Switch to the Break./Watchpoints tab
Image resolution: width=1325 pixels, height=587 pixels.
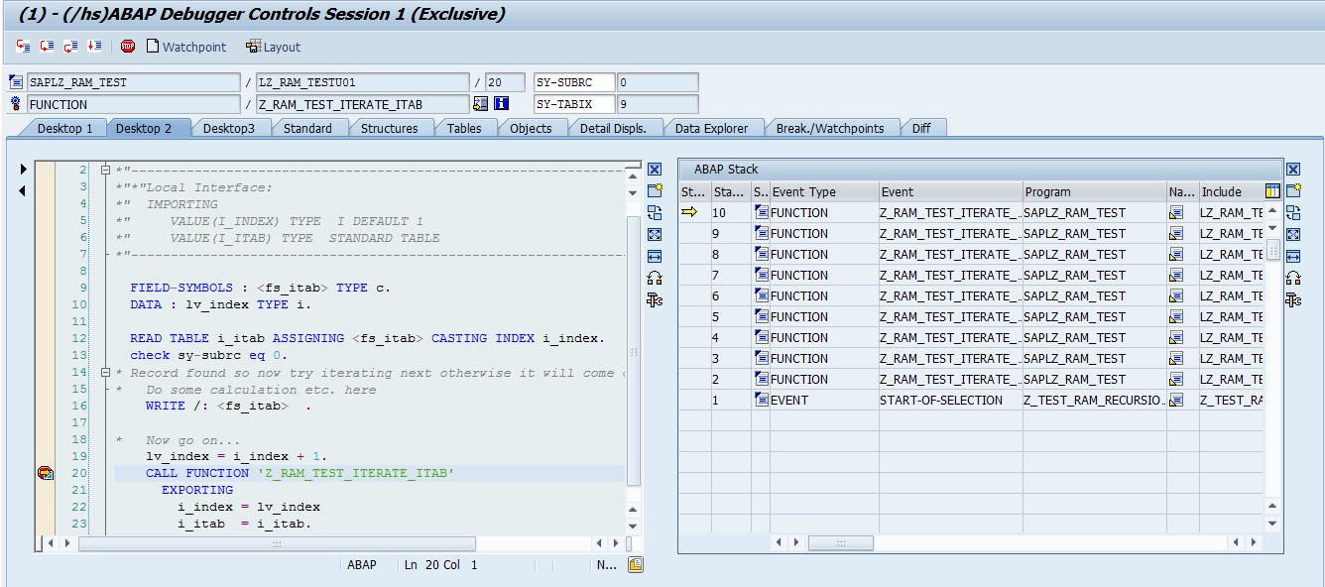(x=833, y=127)
